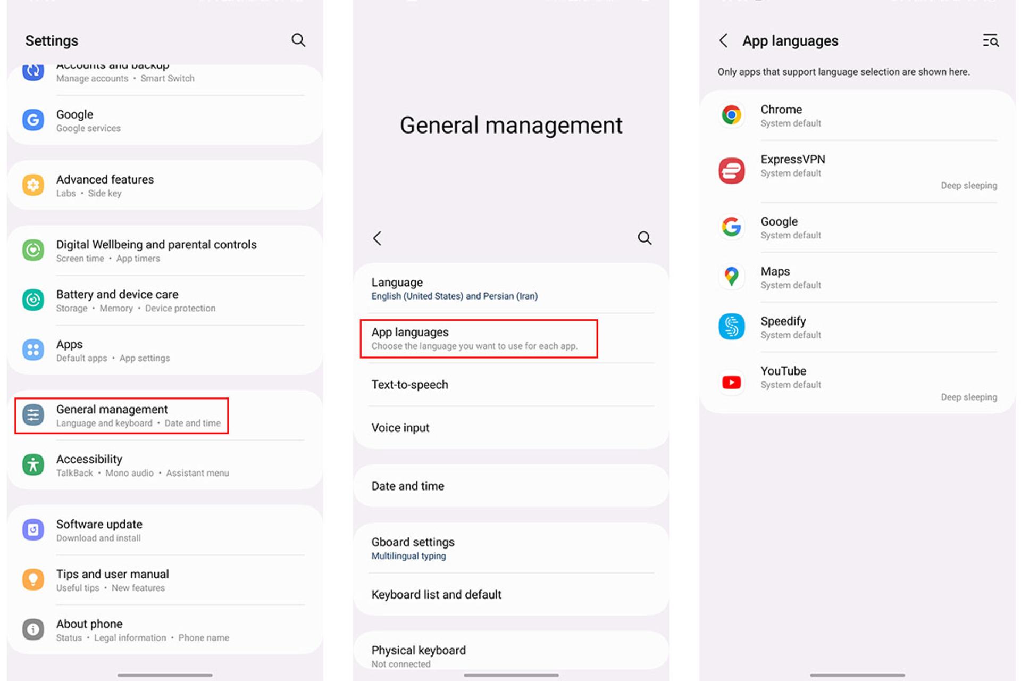
Task: Tap the YouTube app icon
Action: 732,382
